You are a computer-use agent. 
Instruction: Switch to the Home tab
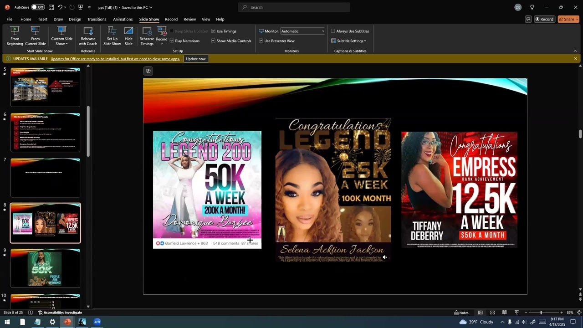click(x=26, y=19)
